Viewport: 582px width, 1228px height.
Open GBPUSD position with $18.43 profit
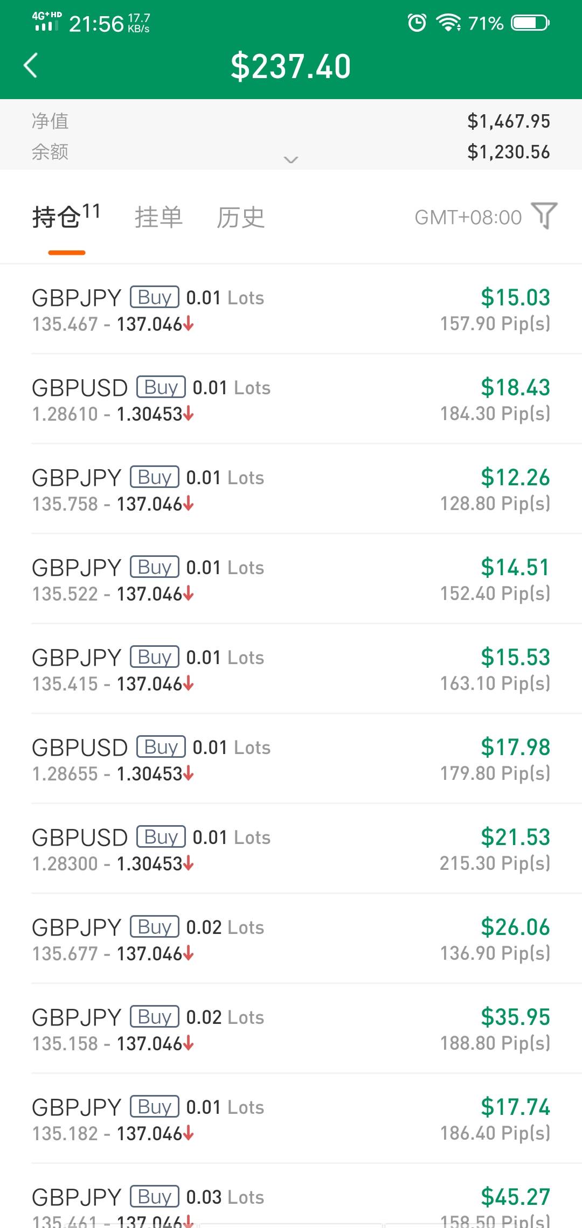(291, 400)
